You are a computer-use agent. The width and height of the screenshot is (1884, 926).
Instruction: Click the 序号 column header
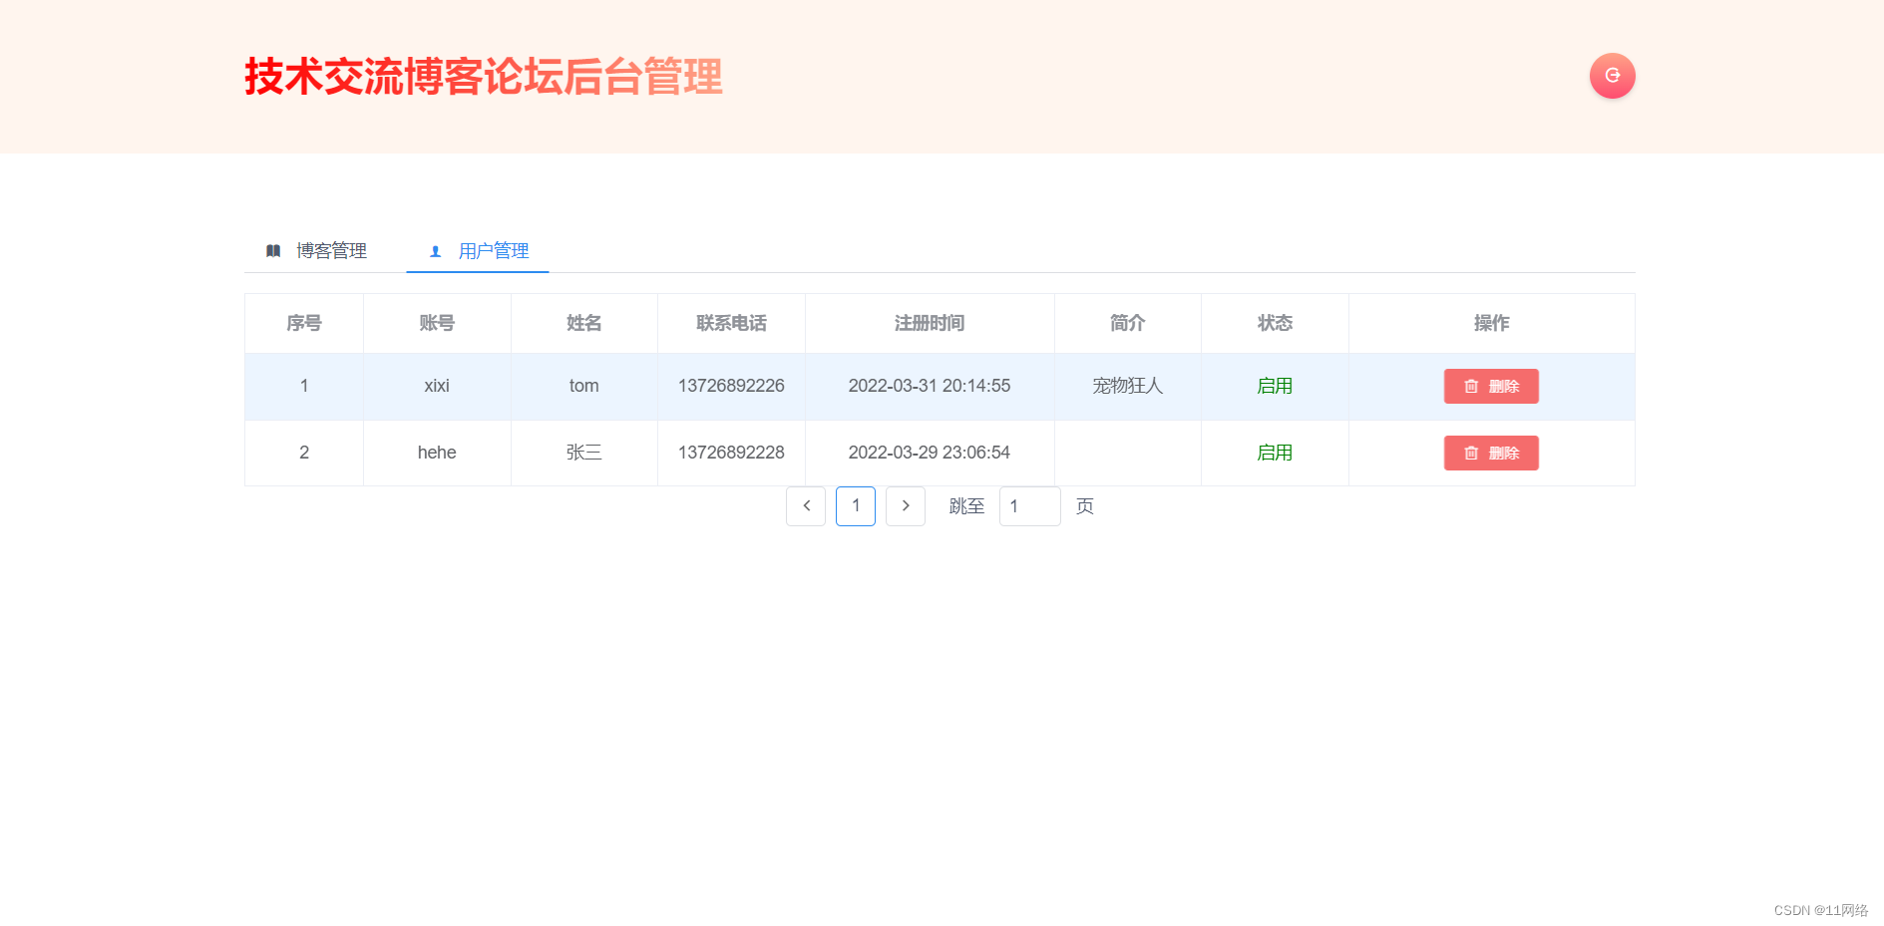click(x=304, y=323)
